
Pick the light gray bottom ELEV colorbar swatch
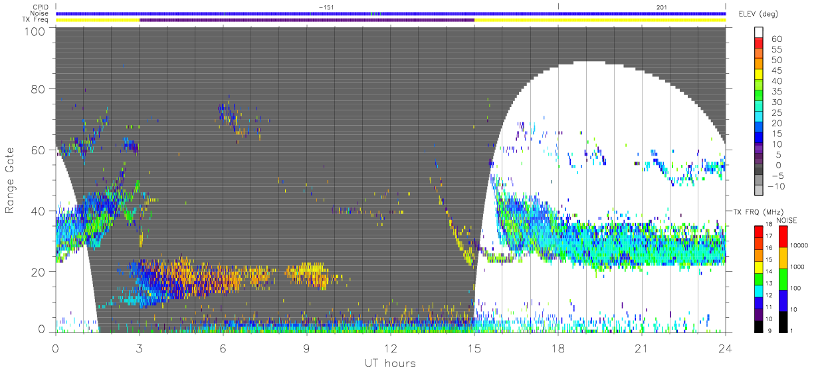pyautogui.click(x=760, y=191)
